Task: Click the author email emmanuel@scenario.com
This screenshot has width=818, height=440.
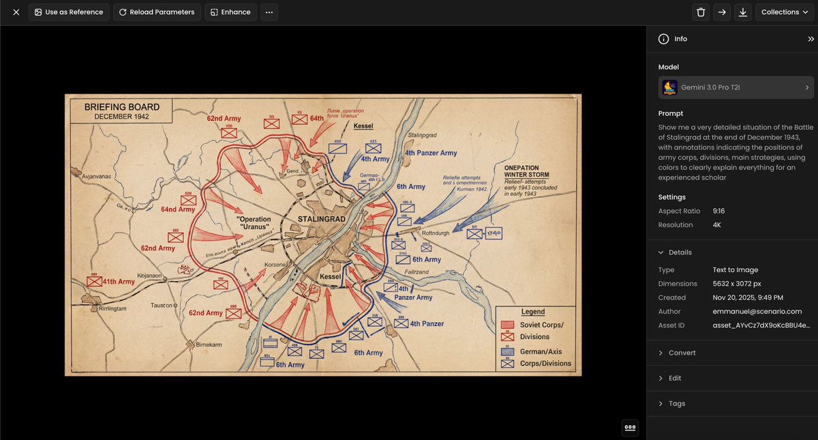Action: coord(756,311)
